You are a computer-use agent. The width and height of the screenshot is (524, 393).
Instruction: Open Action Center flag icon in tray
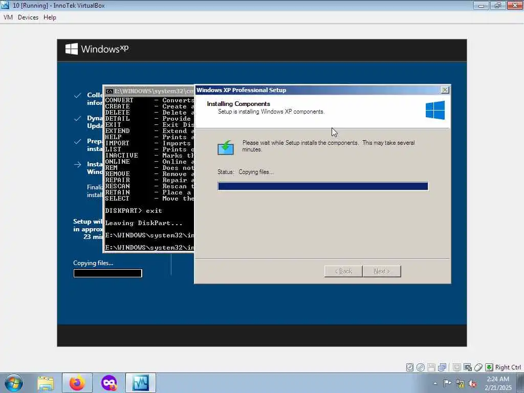(447, 383)
